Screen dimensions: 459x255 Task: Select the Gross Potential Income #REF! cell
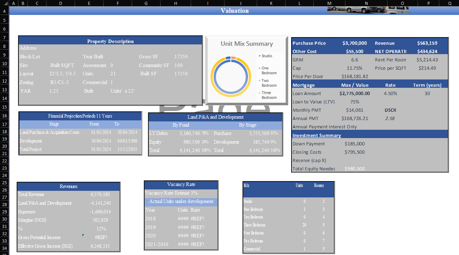click(x=101, y=237)
